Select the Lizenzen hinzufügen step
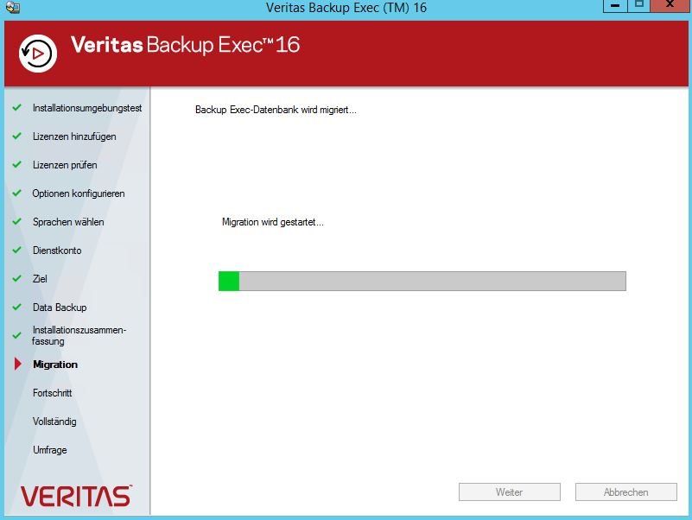 (74, 136)
